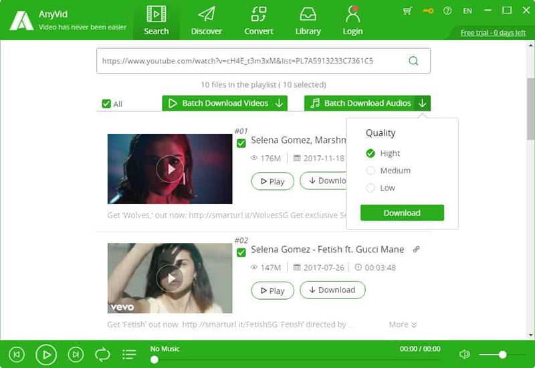The width and height of the screenshot is (535, 368).
Task: Click the 176M views text
Action: (x=271, y=159)
